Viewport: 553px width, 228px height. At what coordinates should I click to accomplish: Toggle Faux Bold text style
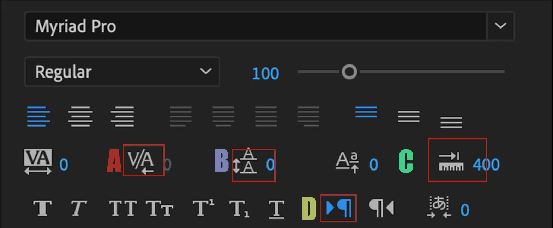pyautogui.click(x=42, y=208)
